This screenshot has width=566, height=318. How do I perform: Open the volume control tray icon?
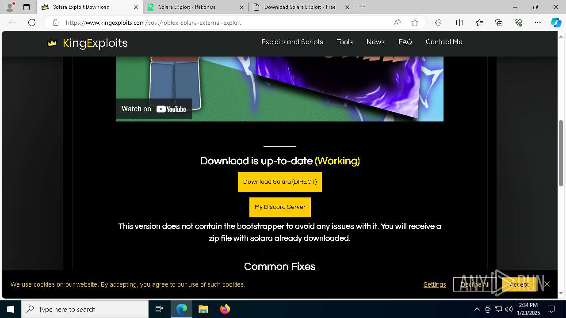pyautogui.click(x=509, y=309)
